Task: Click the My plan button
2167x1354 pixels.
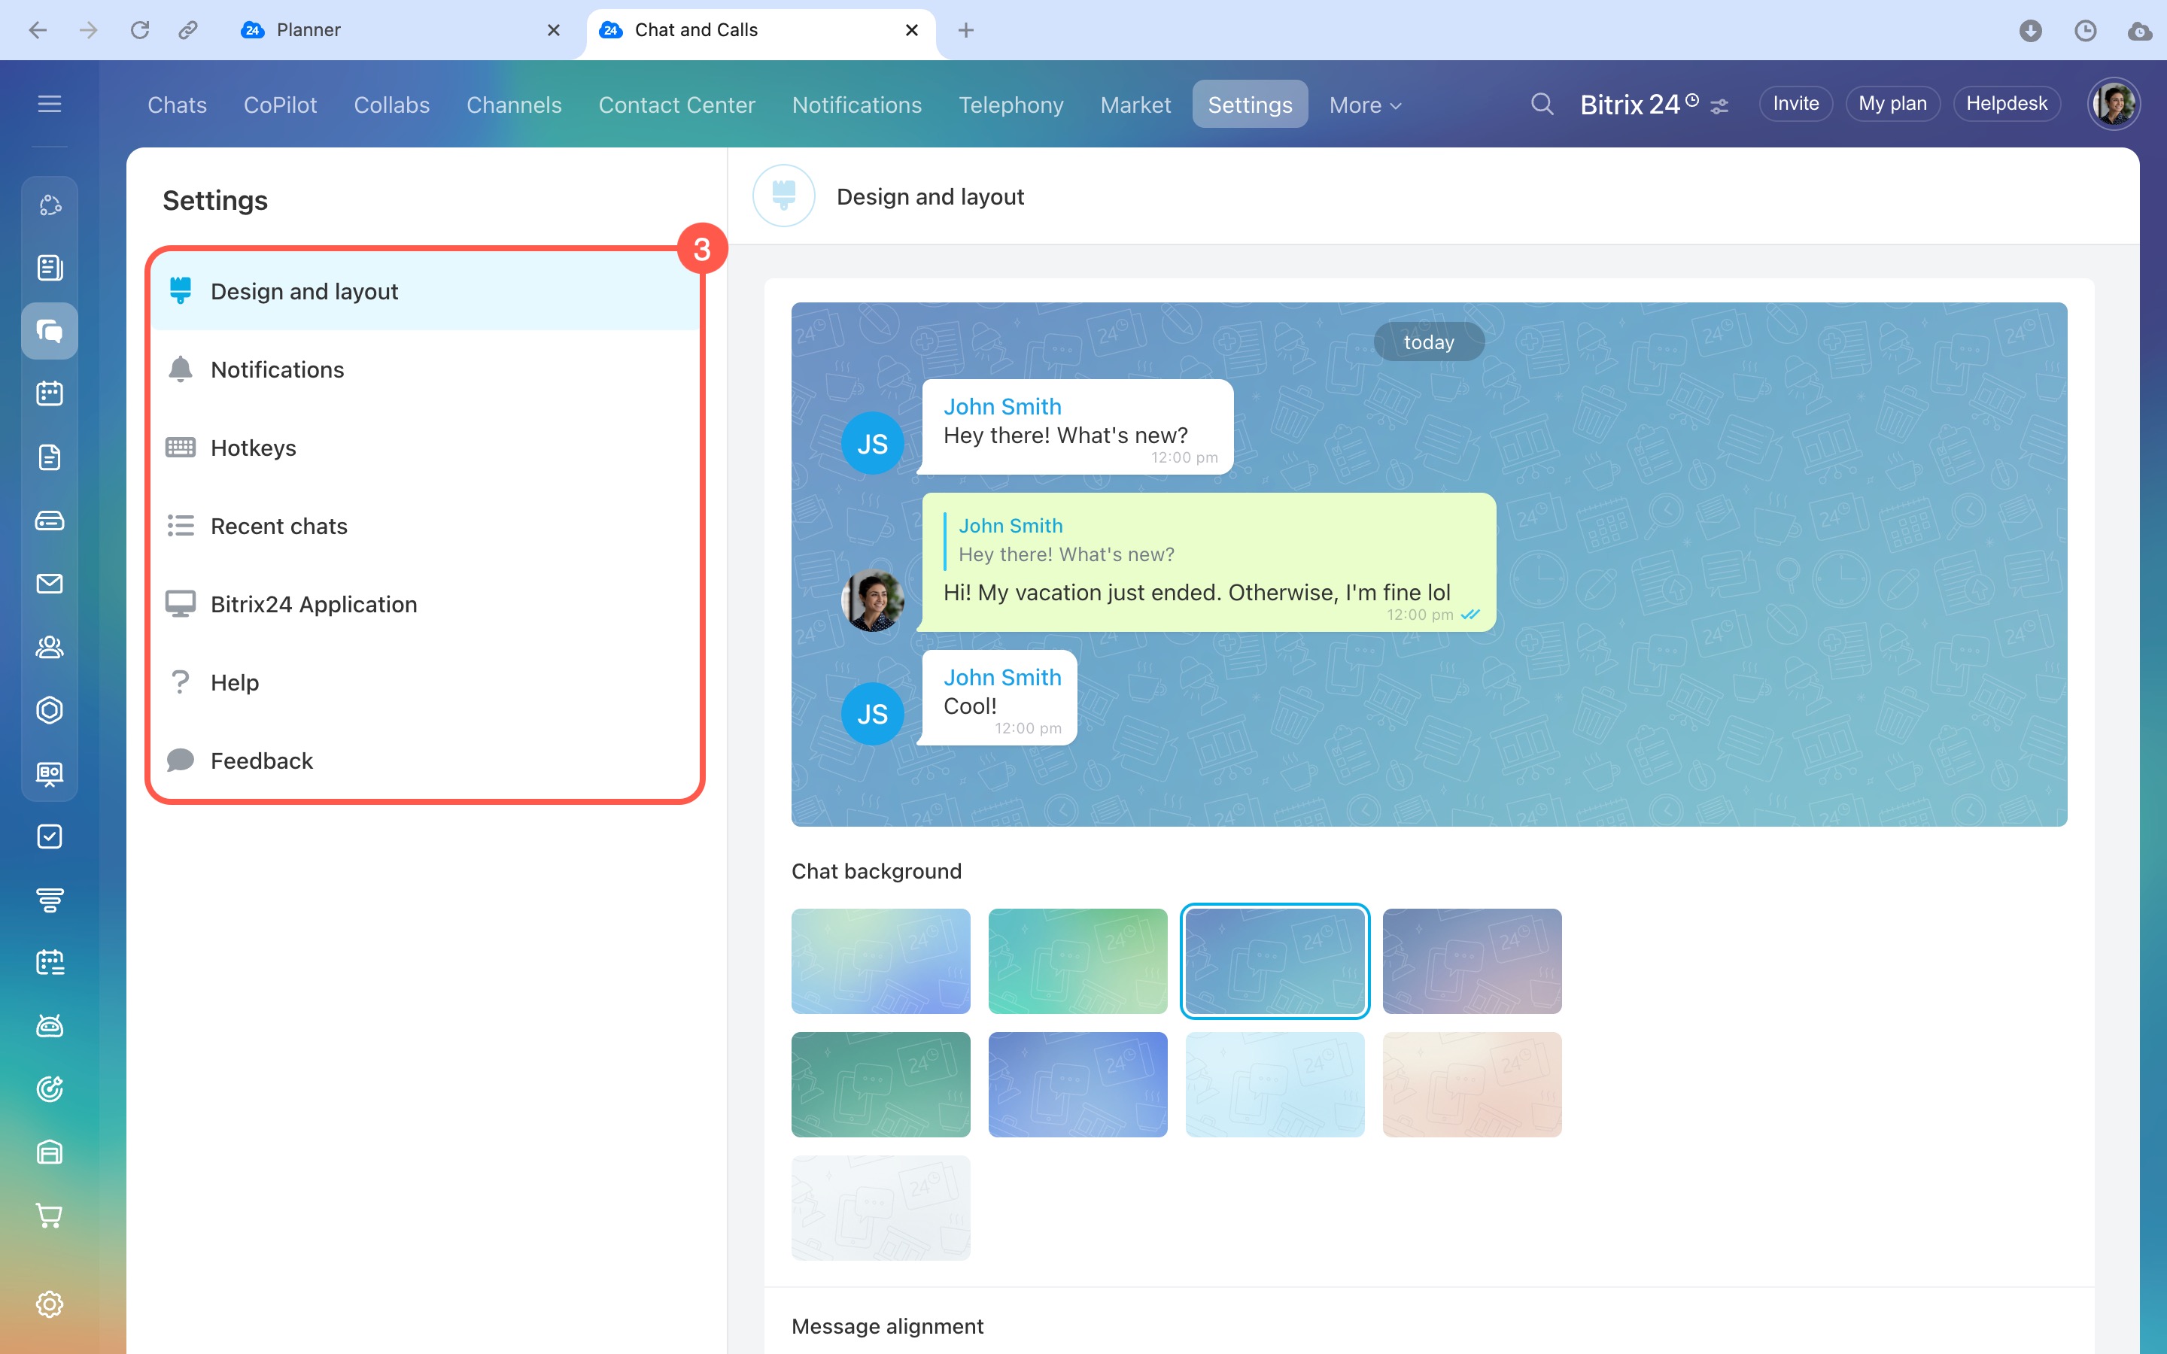Action: point(1892,104)
